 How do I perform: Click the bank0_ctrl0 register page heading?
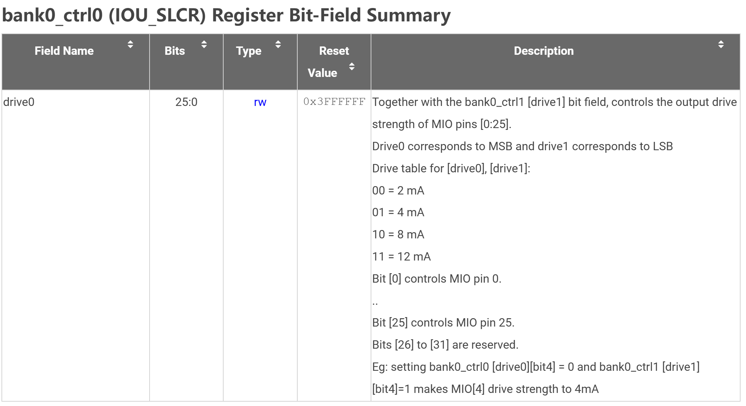[x=226, y=15]
